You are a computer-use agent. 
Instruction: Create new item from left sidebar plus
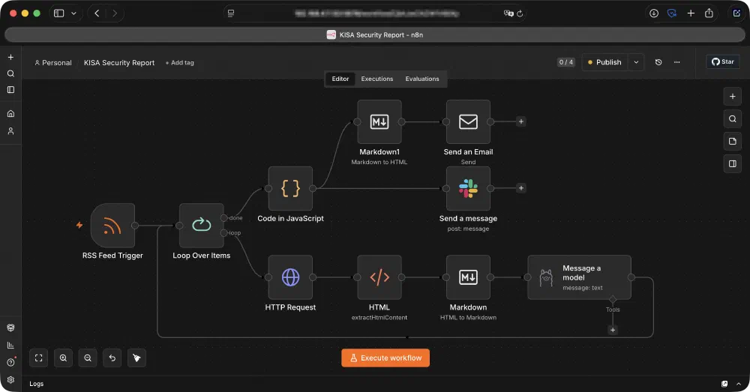[x=10, y=57]
